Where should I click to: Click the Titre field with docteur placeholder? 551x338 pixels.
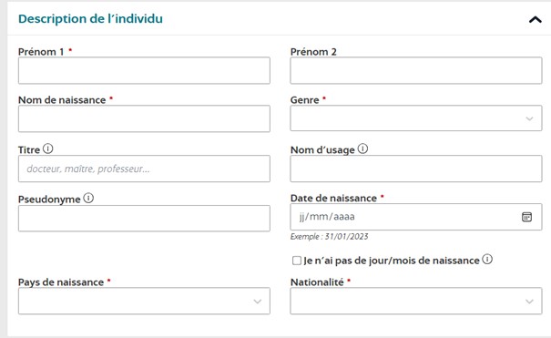click(144, 169)
